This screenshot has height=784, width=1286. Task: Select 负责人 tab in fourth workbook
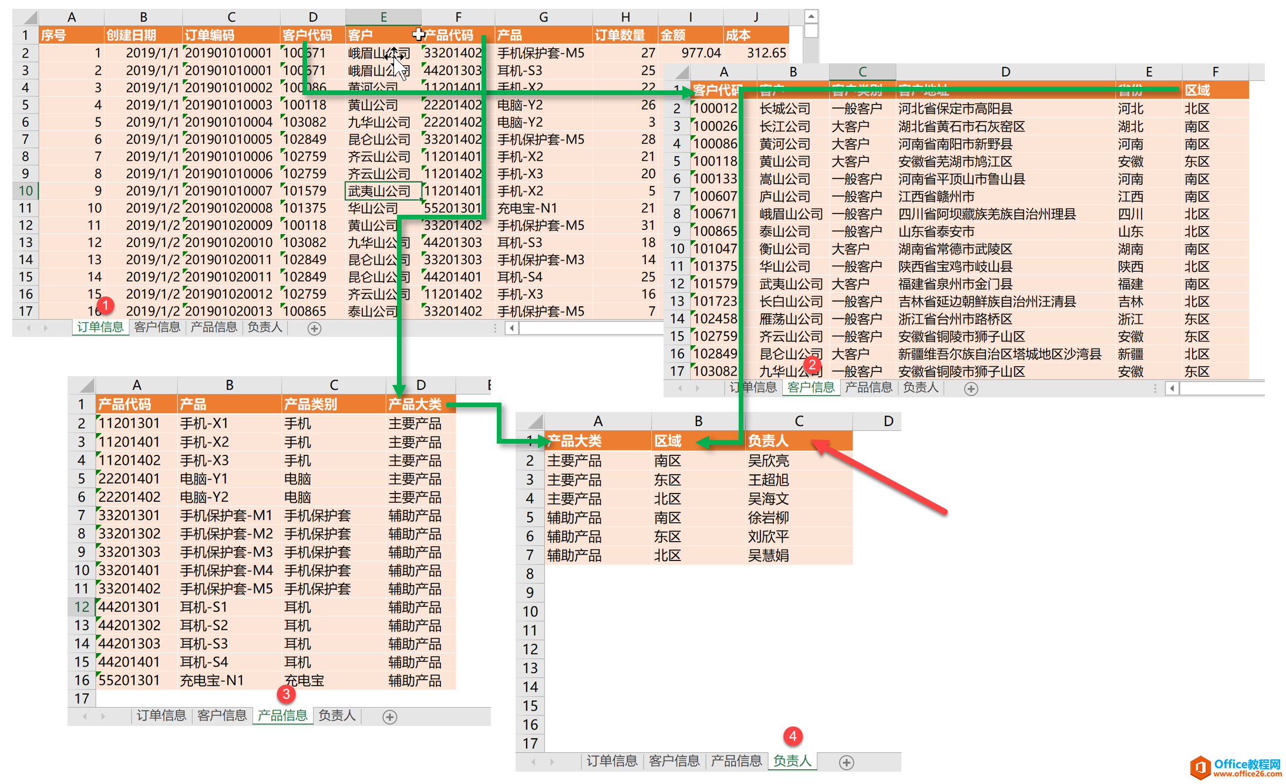pyautogui.click(x=792, y=761)
